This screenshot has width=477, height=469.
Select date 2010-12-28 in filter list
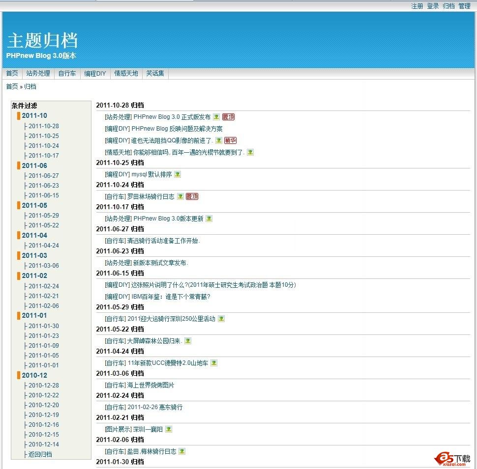click(44, 385)
